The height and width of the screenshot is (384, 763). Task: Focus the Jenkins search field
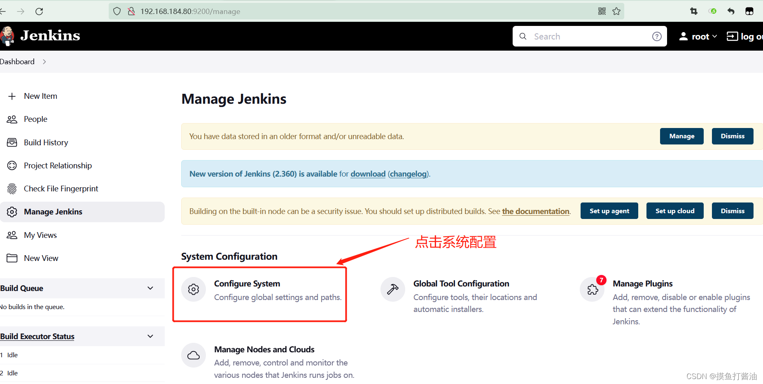coord(590,36)
